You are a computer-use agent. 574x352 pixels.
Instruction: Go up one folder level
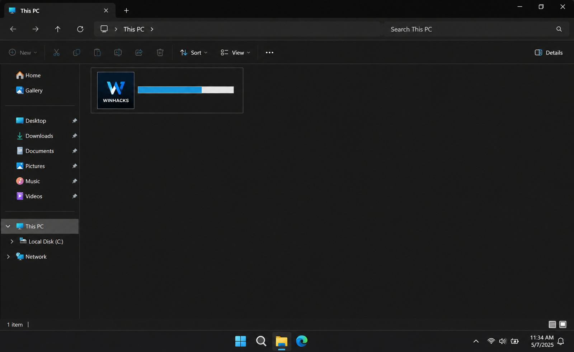[58, 29]
